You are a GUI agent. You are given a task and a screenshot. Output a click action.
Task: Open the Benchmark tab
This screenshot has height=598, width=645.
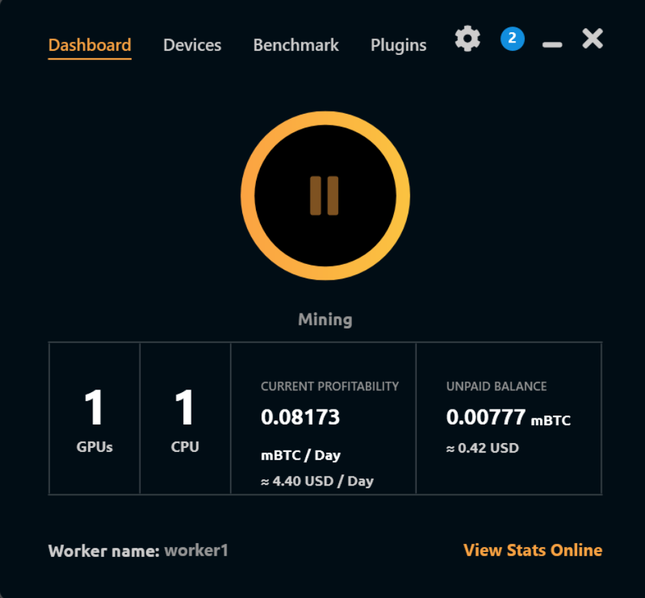pos(296,45)
